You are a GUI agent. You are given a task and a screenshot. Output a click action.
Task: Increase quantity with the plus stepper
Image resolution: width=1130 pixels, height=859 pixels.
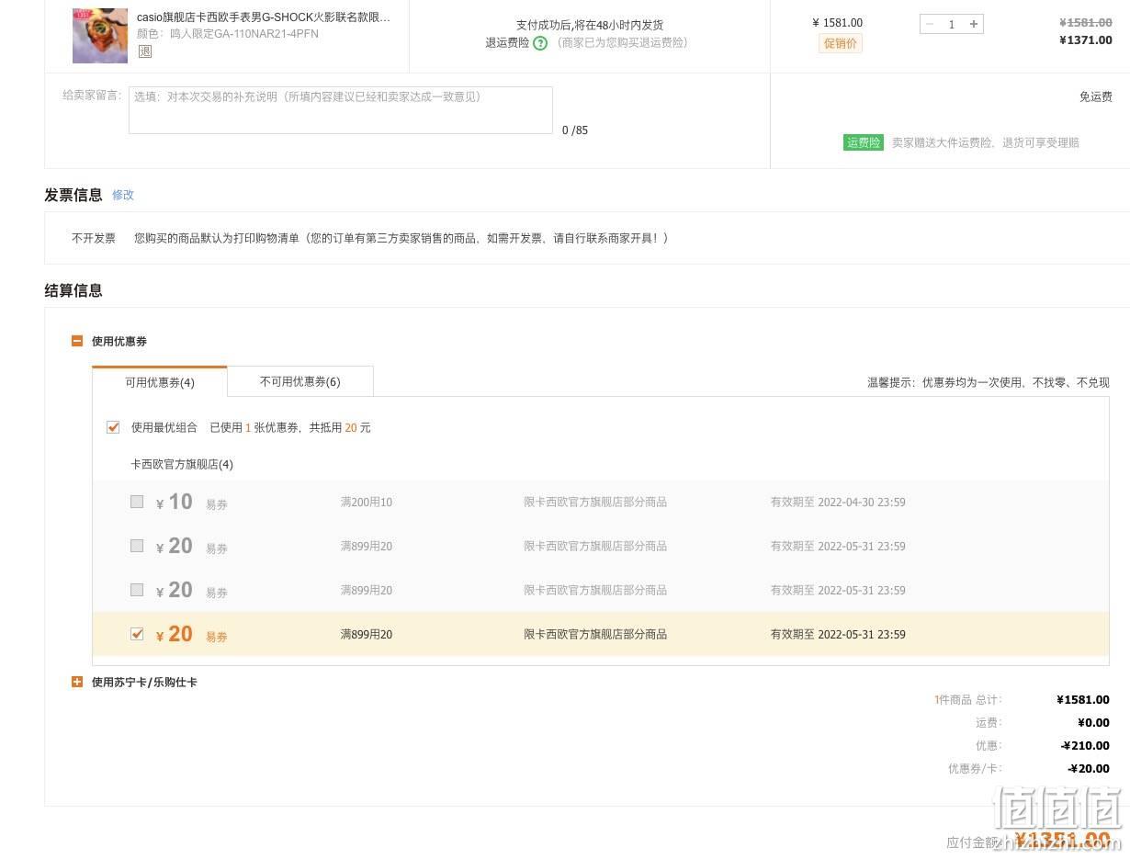974,25
